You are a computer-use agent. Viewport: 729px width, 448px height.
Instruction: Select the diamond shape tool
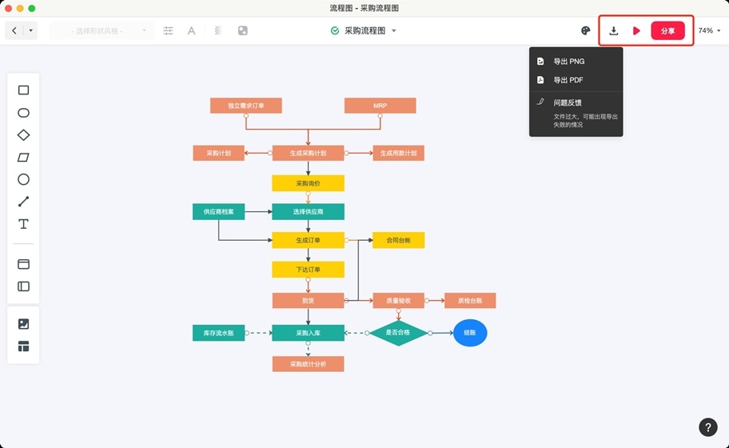pyautogui.click(x=23, y=135)
